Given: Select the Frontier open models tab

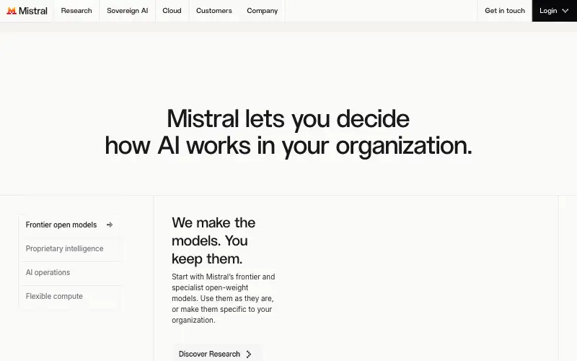Looking at the screenshot, I should 69,225.
